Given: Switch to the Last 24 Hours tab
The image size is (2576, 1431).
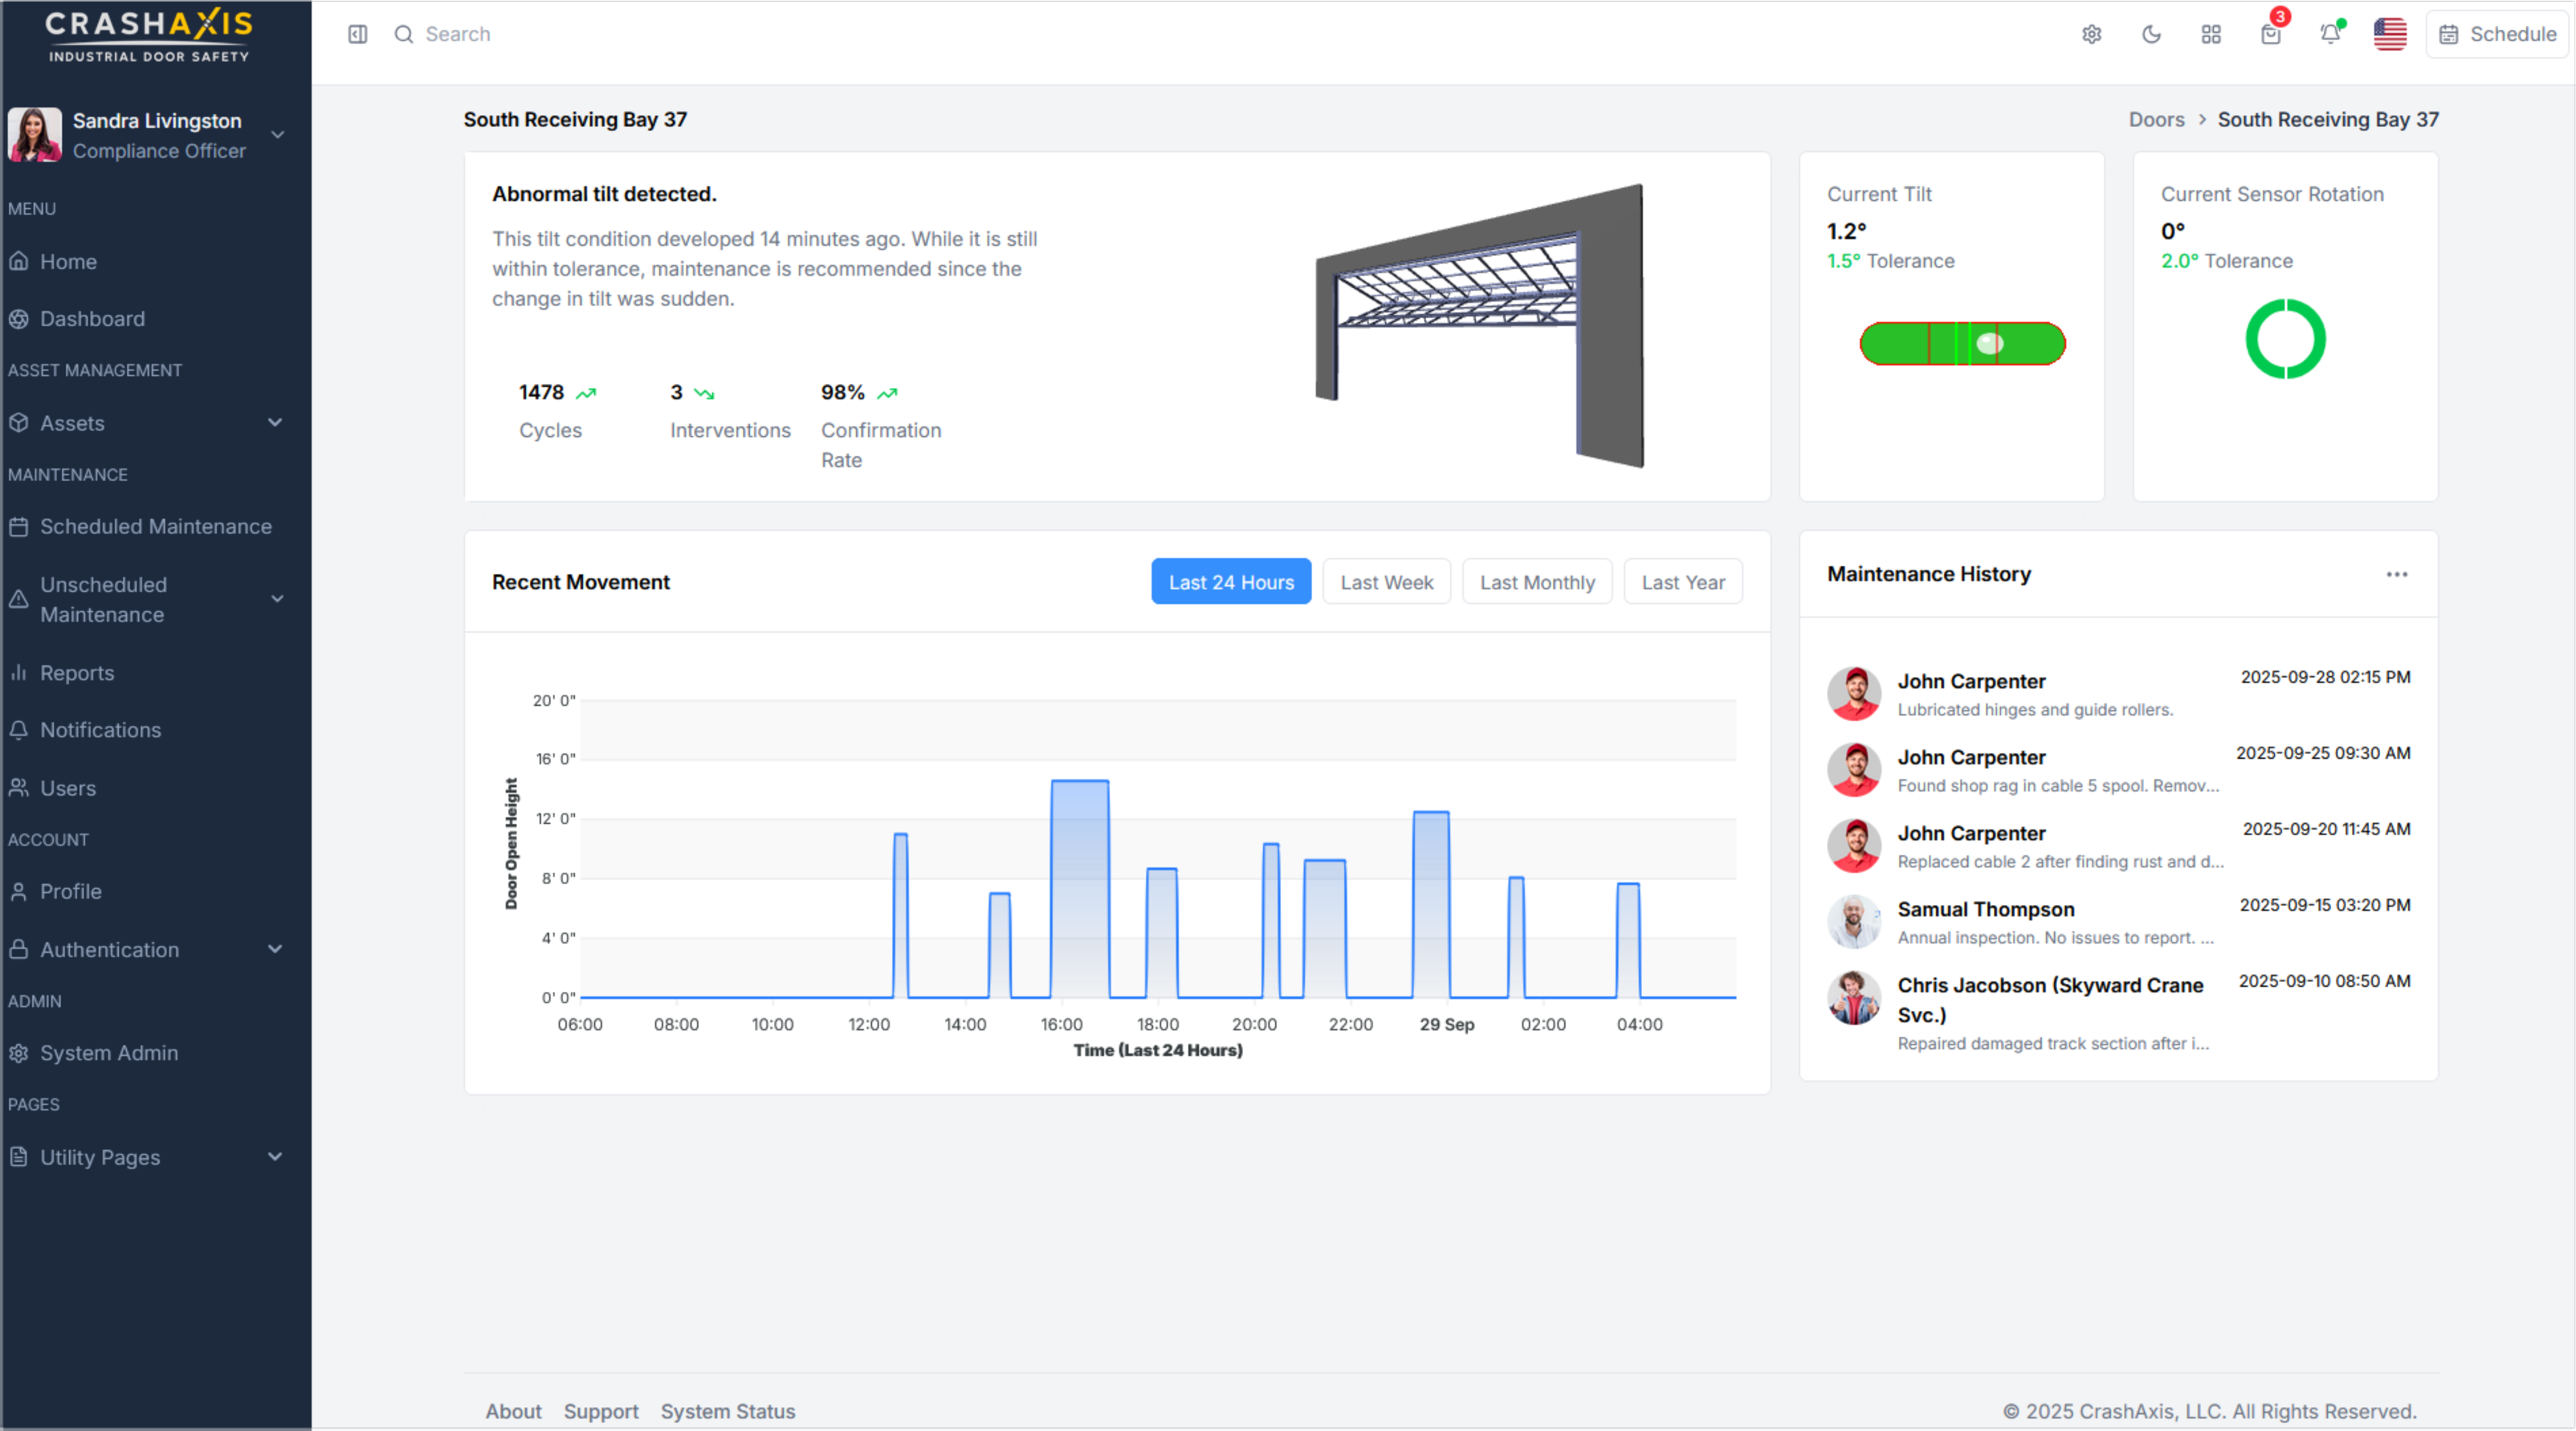Looking at the screenshot, I should point(1231,581).
